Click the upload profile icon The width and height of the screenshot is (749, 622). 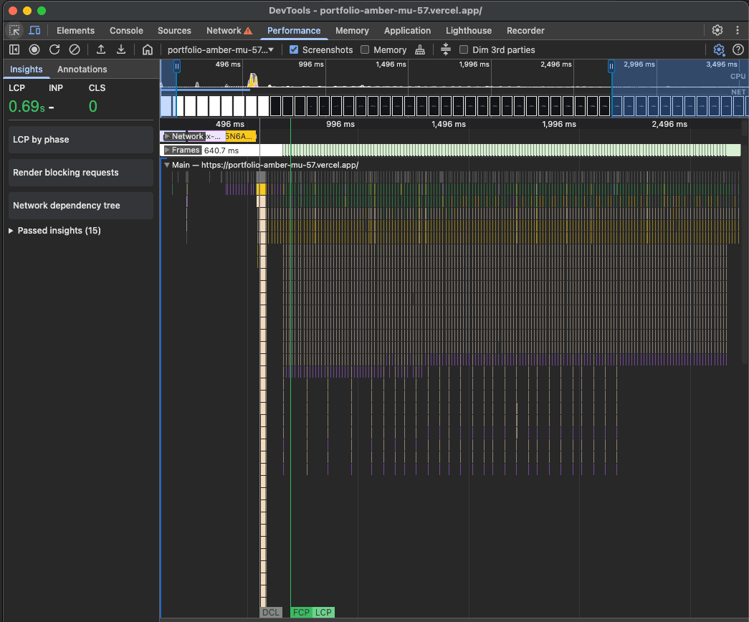[x=101, y=49]
